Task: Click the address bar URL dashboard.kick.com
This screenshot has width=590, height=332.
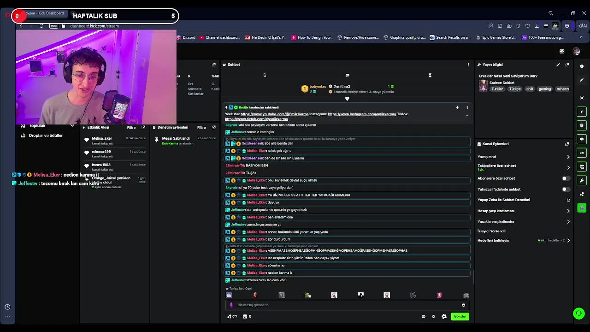Action: pyautogui.click(x=94, y=26)
